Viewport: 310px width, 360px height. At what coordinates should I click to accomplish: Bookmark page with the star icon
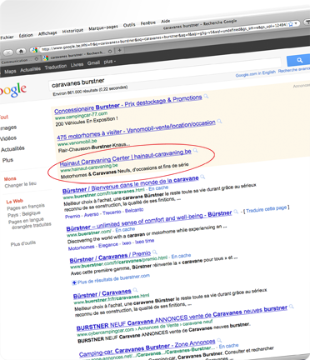(x=291, y=24)
